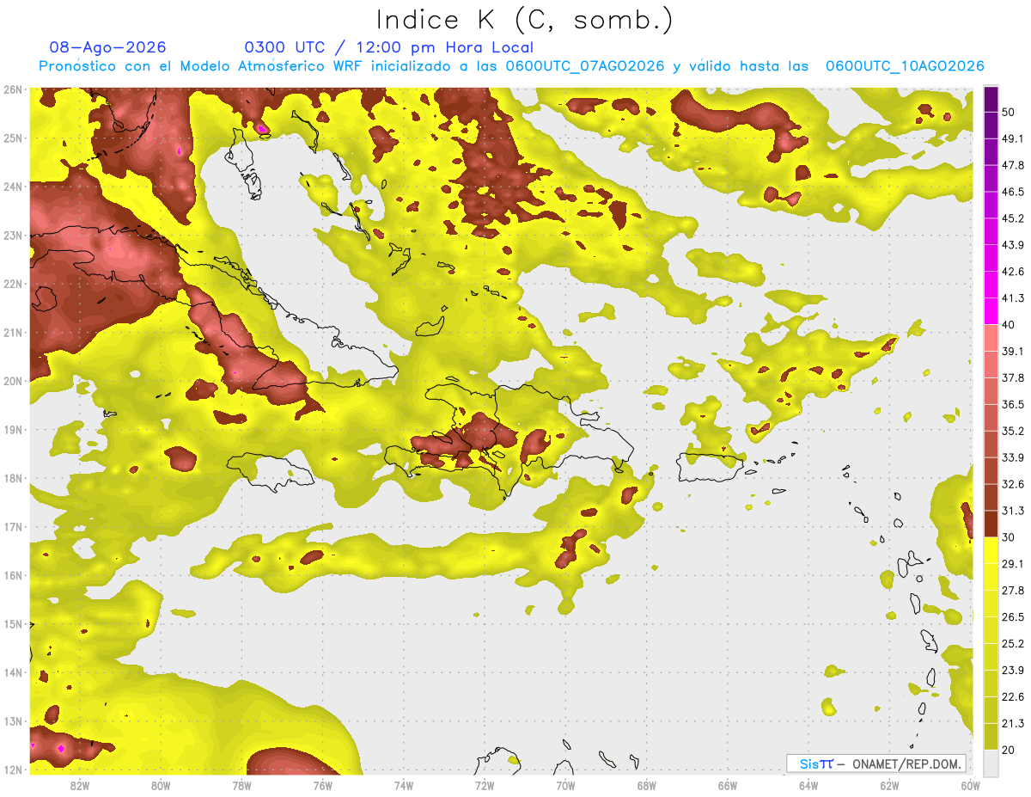Click the colorbar value "35.2"
This screenshot has width=1031, height=797.
pyautogui.click(x=1012, y=431)
